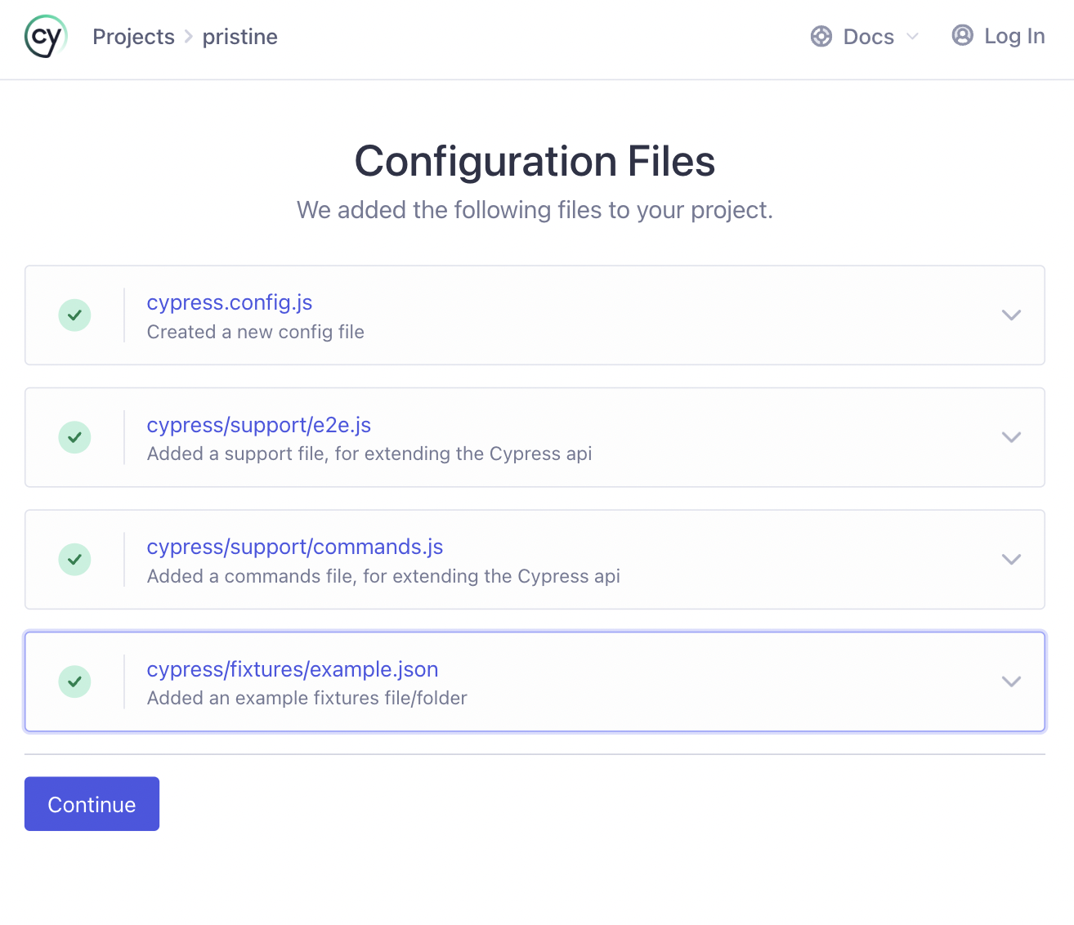Click the Log In button
1074x925 pixels.
click(998, 36)
